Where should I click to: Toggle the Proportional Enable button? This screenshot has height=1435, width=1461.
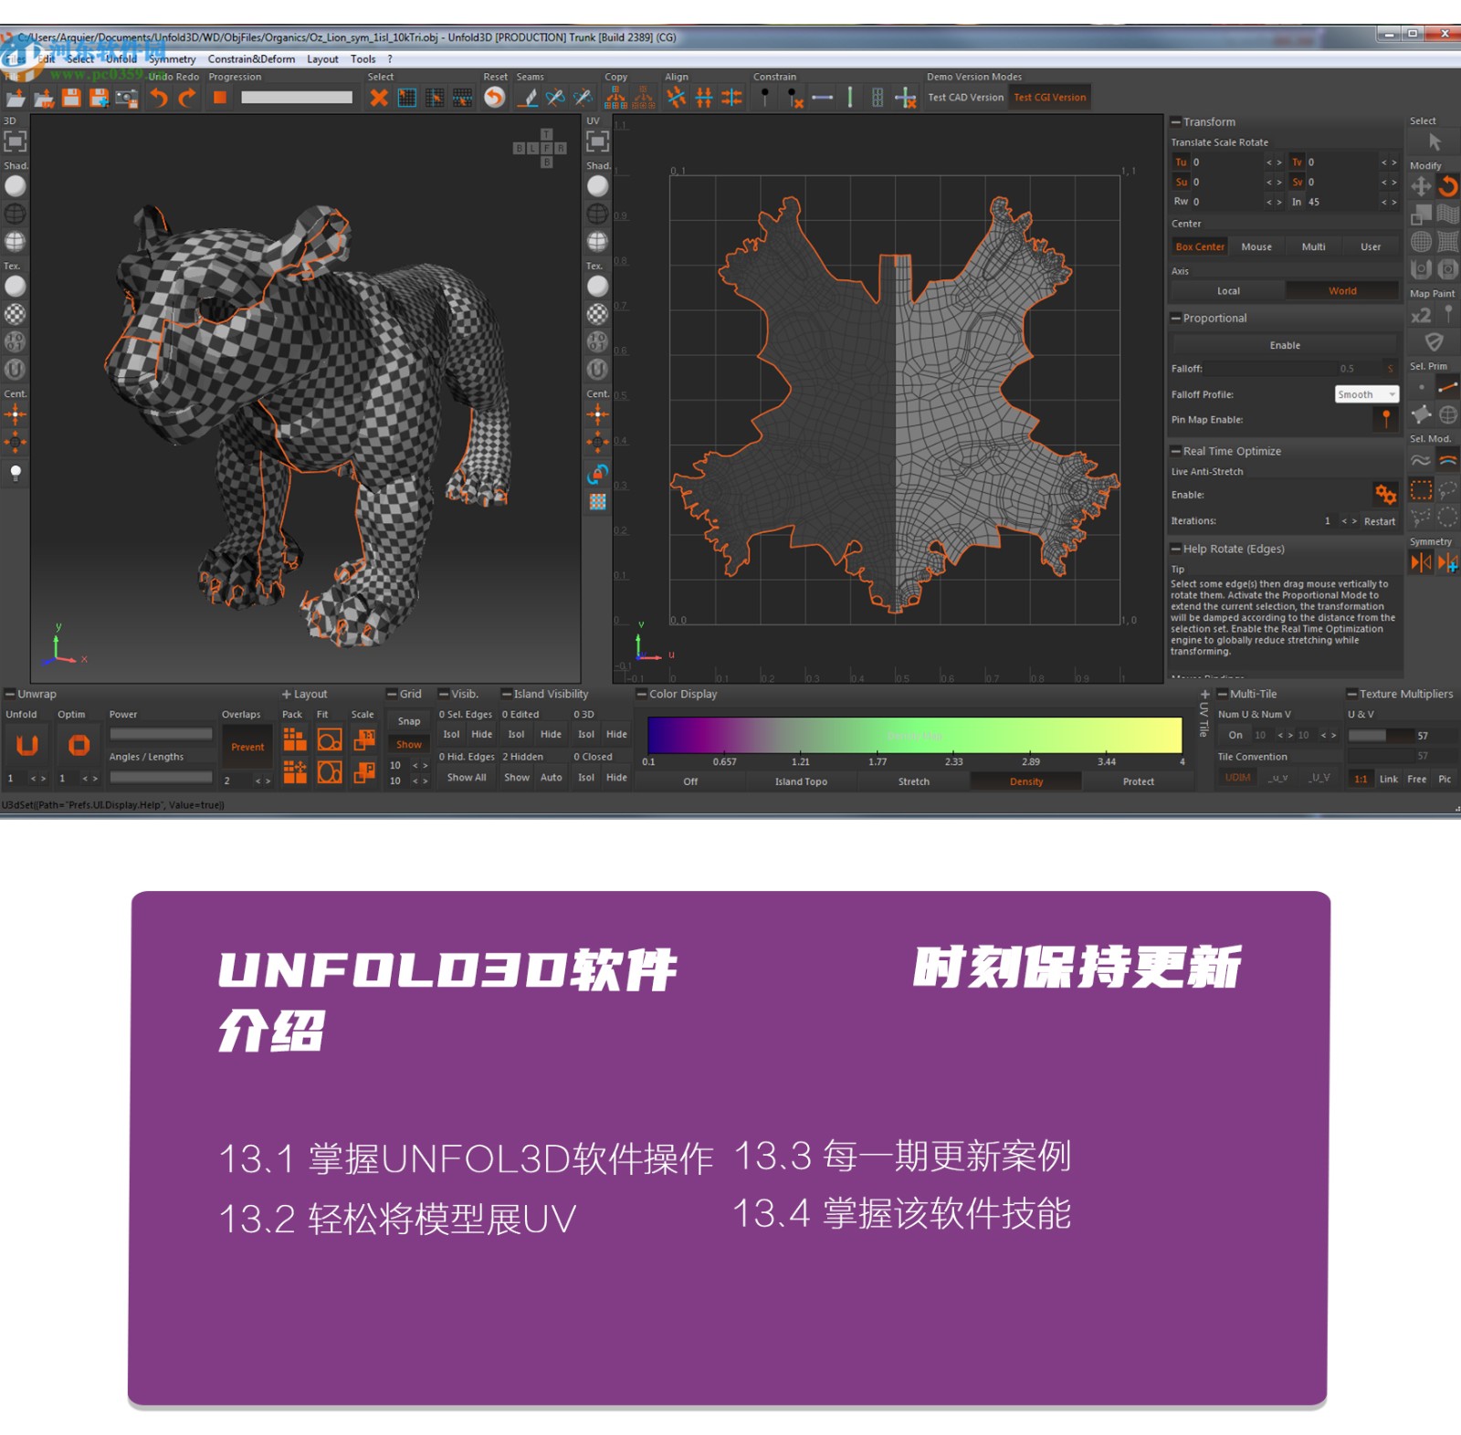[x=1284, y=345]
